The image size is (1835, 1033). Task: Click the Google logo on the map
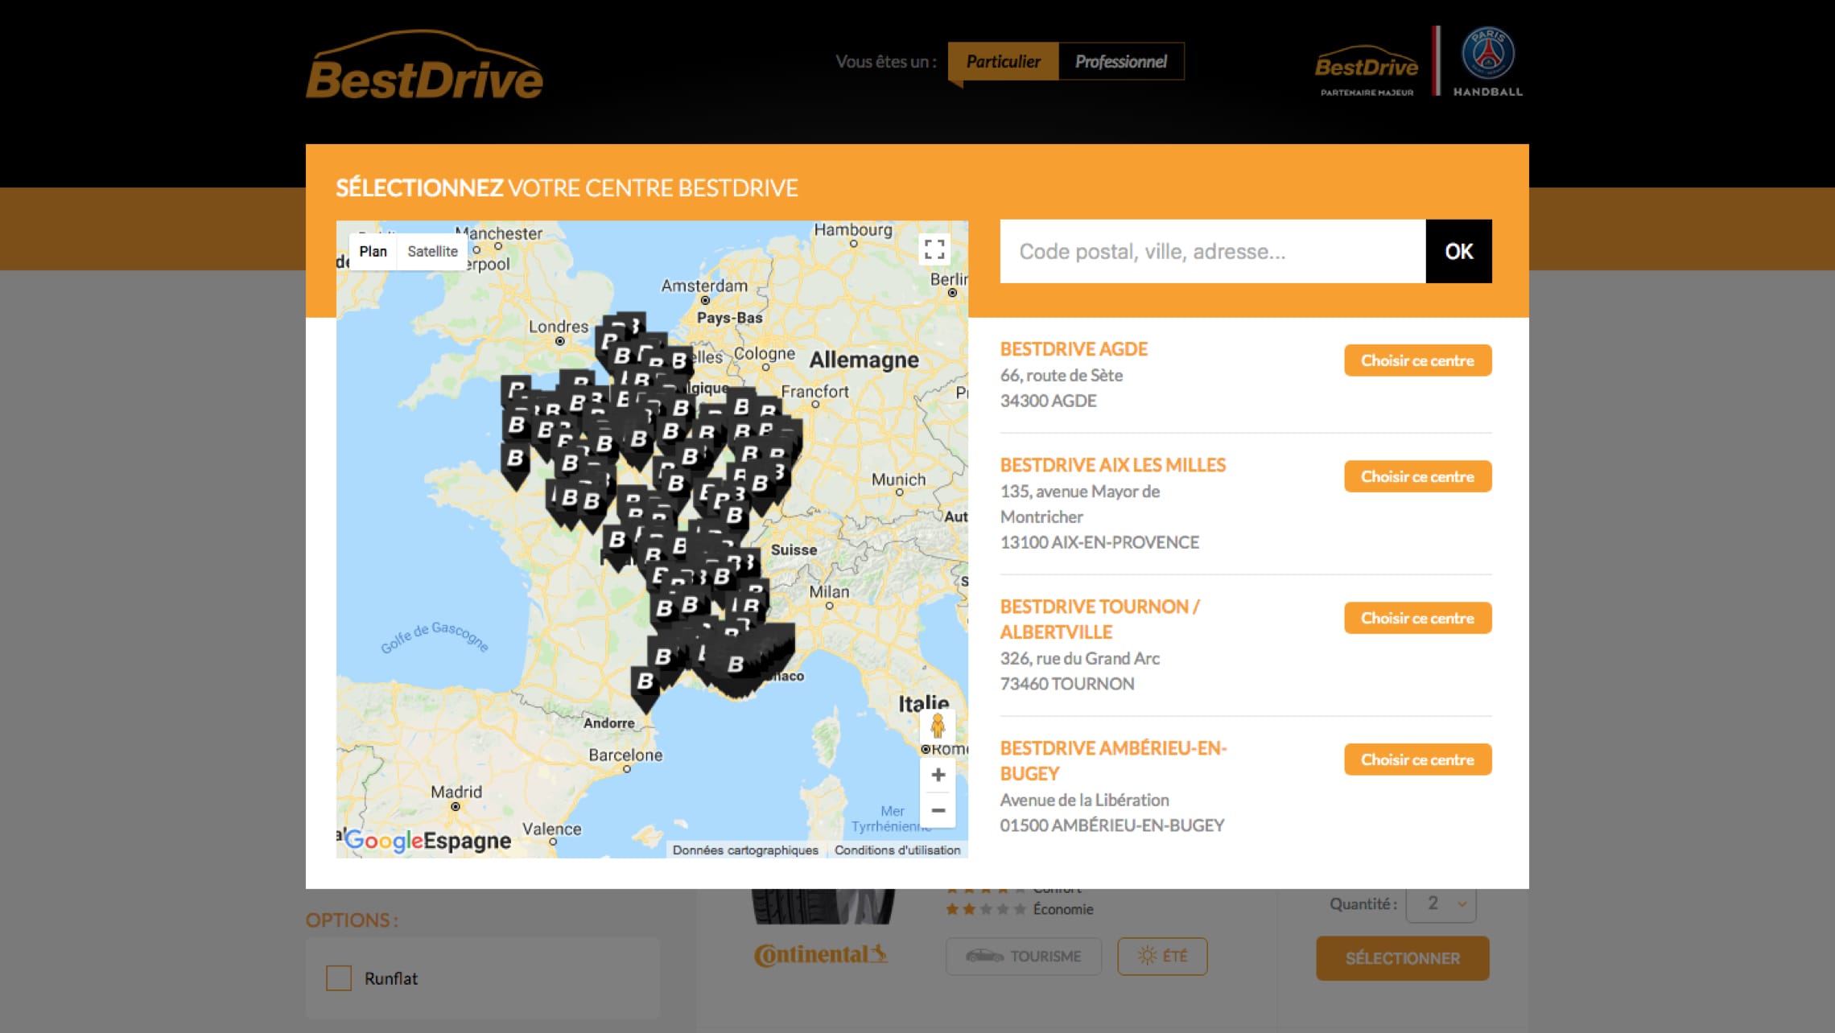385,841
